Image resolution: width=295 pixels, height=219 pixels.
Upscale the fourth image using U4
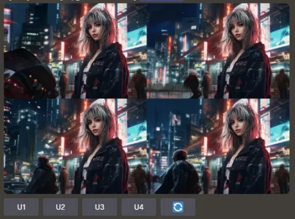139,207
